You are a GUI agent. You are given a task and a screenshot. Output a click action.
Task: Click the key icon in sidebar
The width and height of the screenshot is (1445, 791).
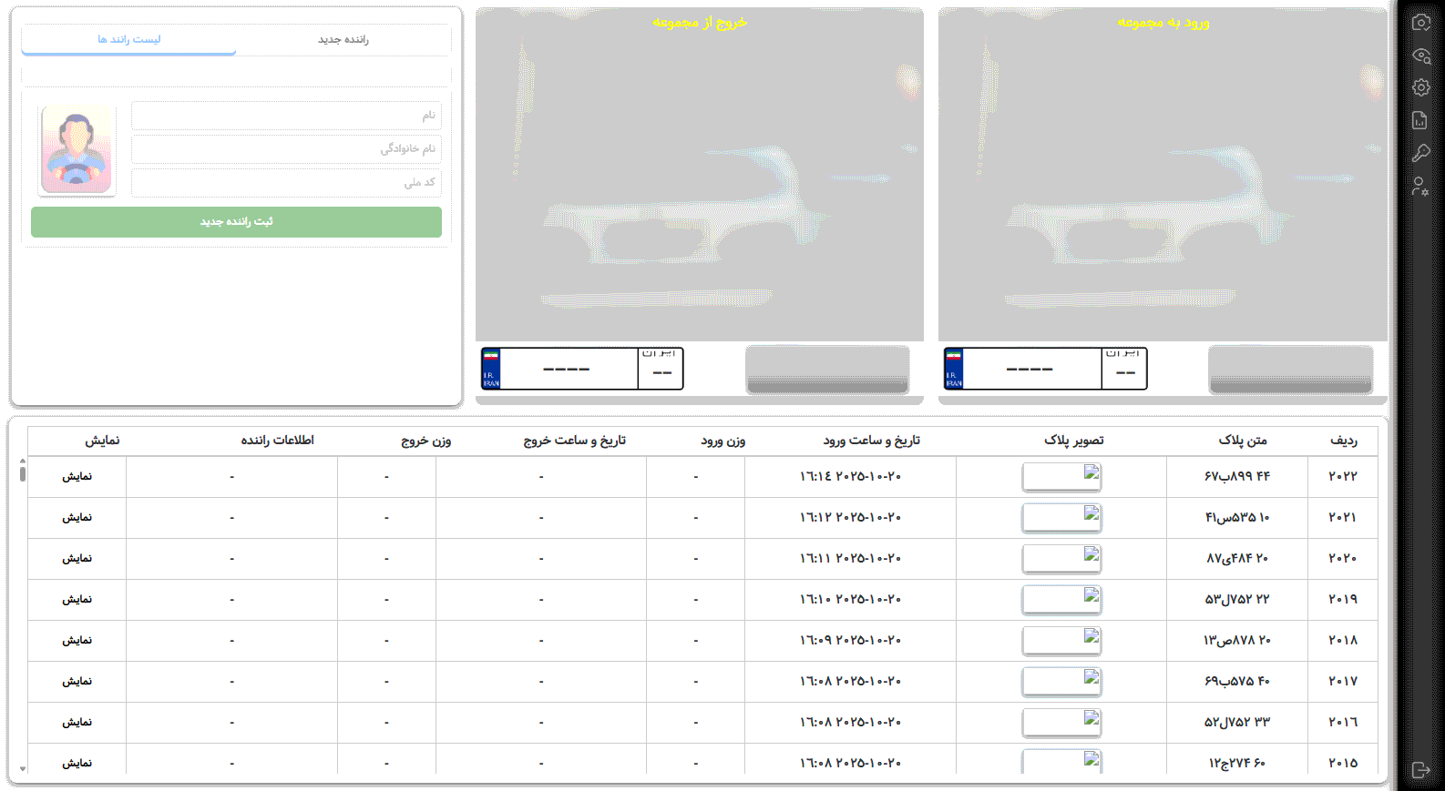(x=1420, y=153)
